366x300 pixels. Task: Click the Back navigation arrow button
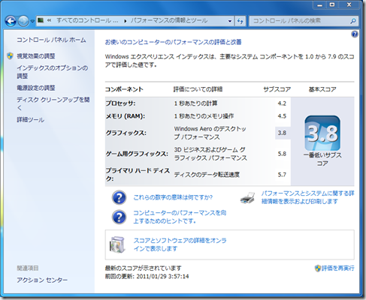click(x=11, y=21)
